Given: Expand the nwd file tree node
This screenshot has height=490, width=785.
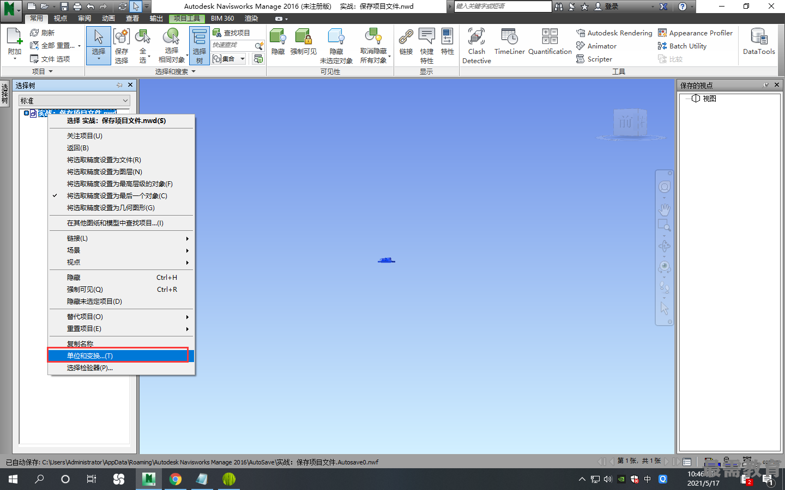Looking at the screenshot, I should point(26,113).
